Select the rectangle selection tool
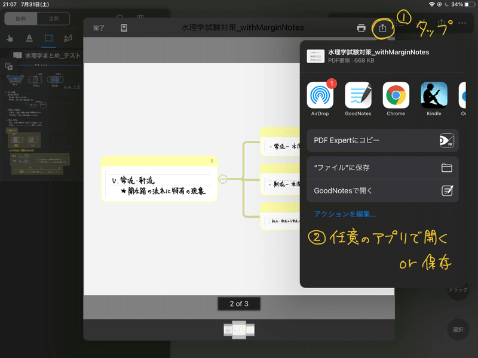This screenshot has height=358, width=478. tap(48, 38)
